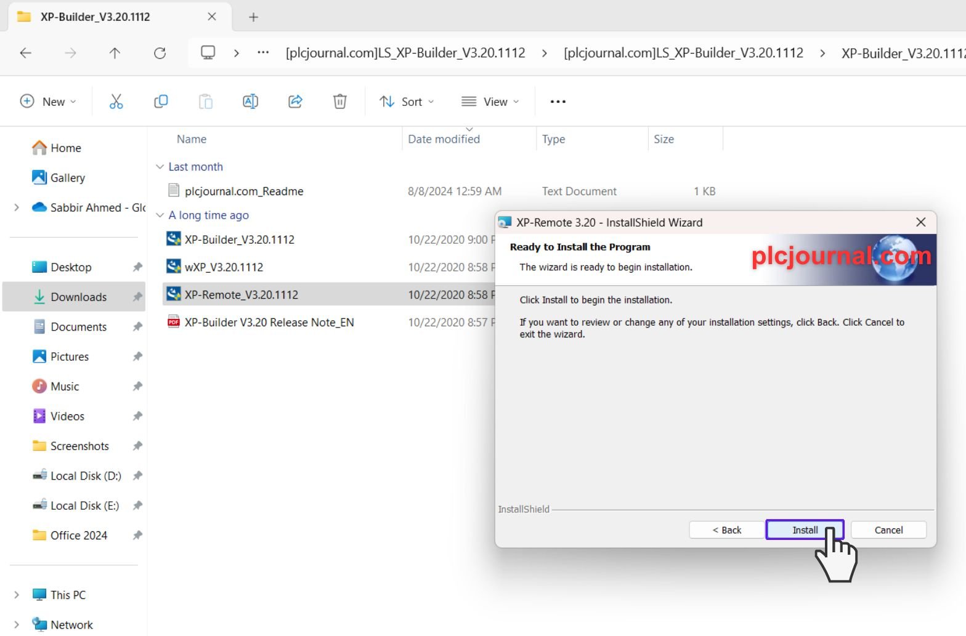Select the plcjournal.com_Readme file icon
Viewport: 966px width, 636px height.
click(x=174, y=191)
